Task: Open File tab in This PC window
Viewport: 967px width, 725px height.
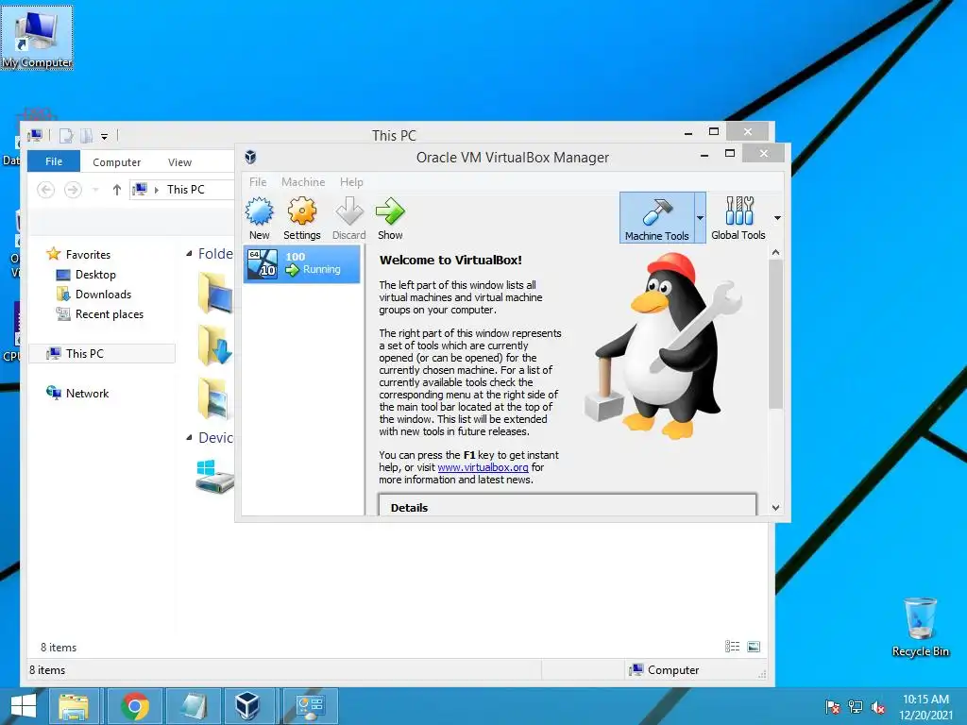Action: pyautogui.click(x=54, y=161)
